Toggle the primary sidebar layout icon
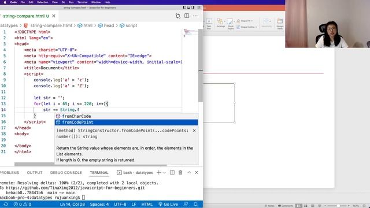370x208 pixels. point(184,8)
